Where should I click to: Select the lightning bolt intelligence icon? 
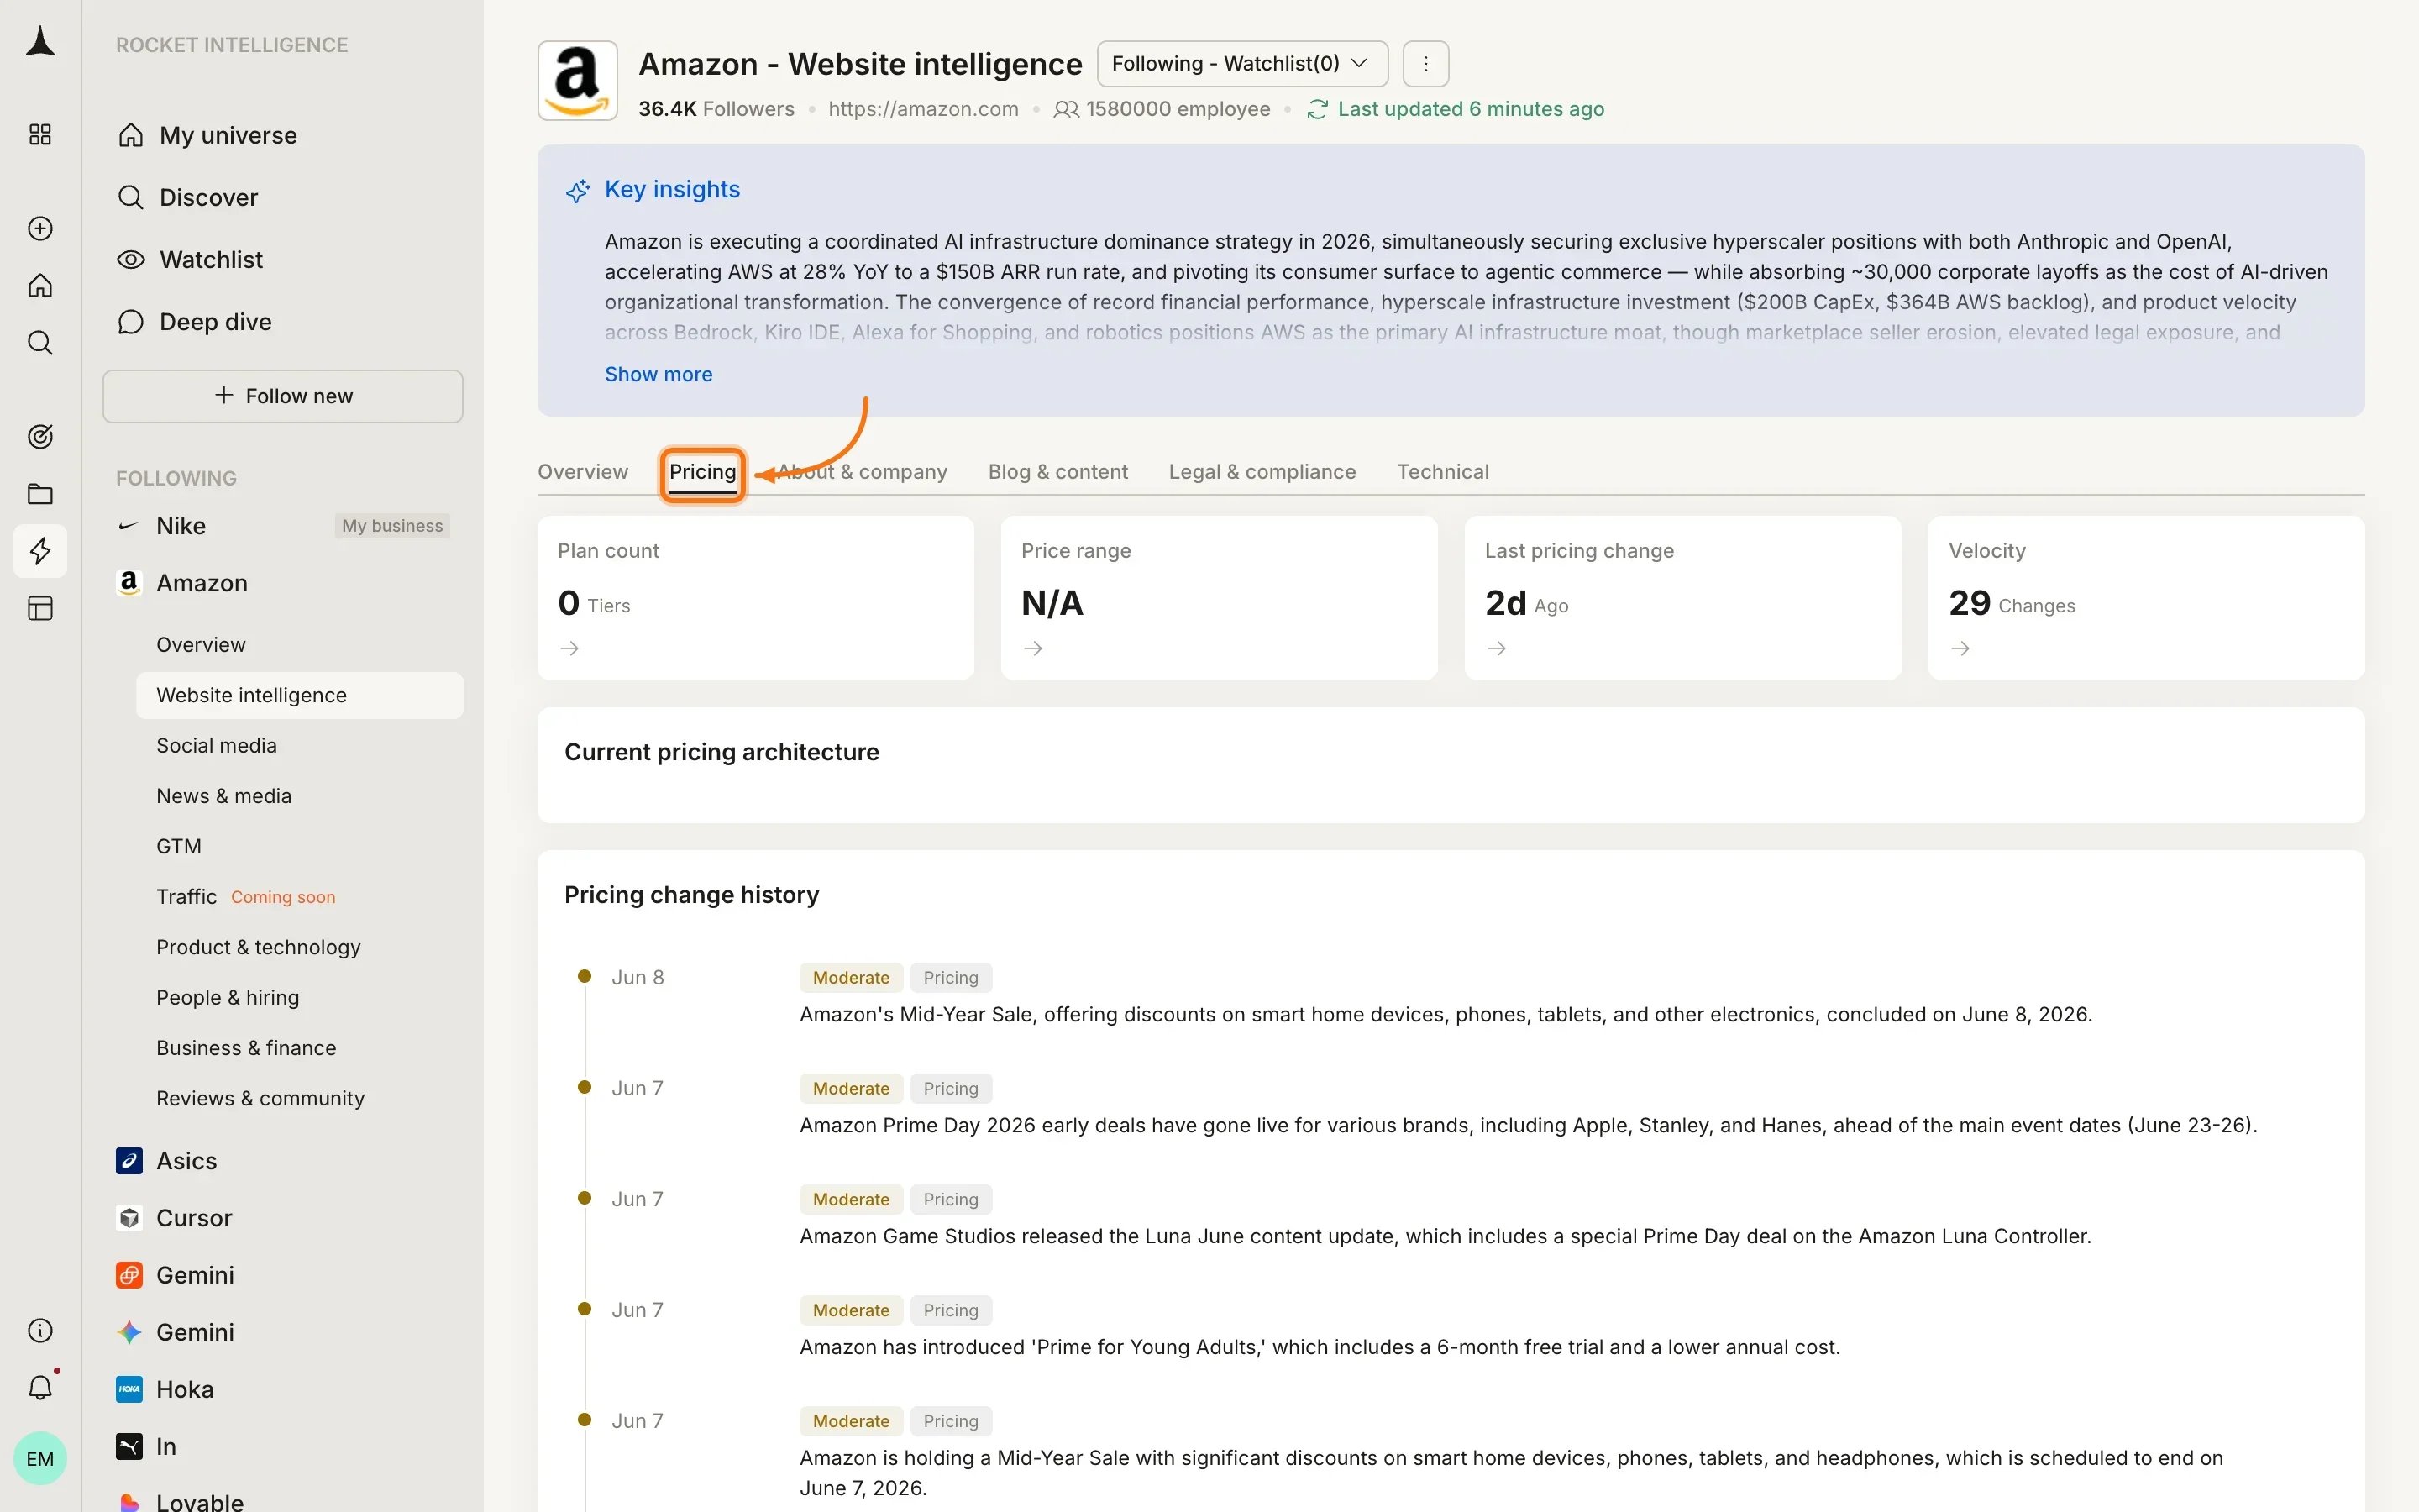(x=40, y=551)
